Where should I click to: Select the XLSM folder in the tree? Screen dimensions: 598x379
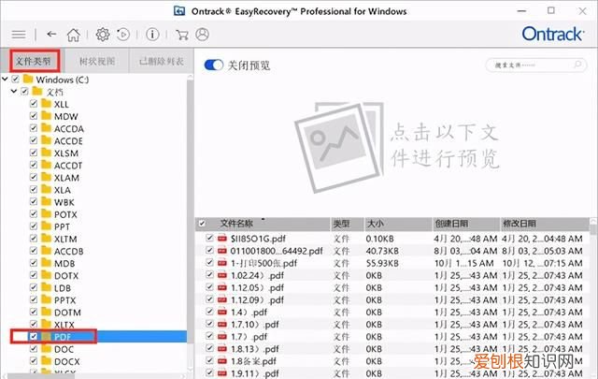[65, 153]
